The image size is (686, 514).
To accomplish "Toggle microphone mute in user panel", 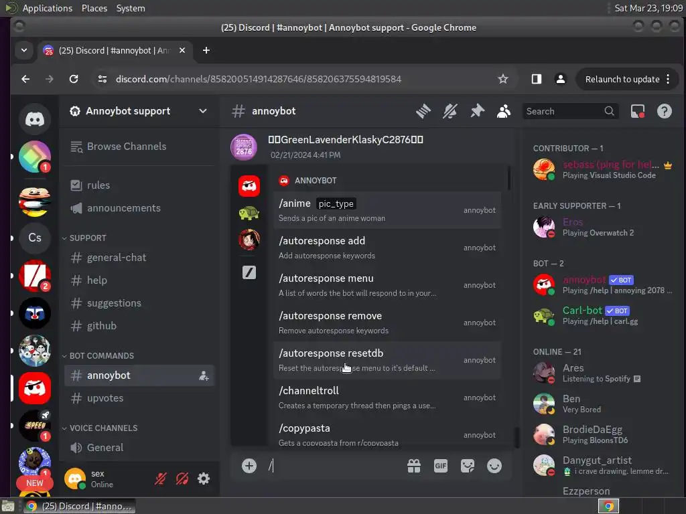I will [160, 479].
